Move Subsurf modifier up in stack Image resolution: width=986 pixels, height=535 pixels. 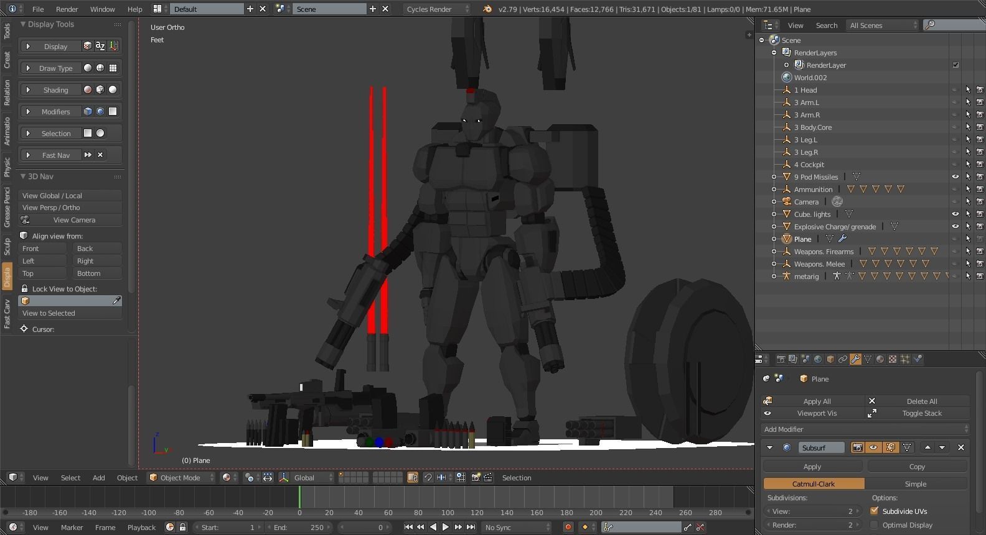[x=927, y=447]
